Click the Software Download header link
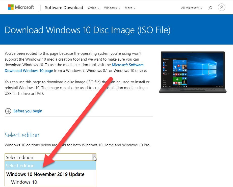The width and height of the screenshot is (233, 187). (x=64, y=8)
